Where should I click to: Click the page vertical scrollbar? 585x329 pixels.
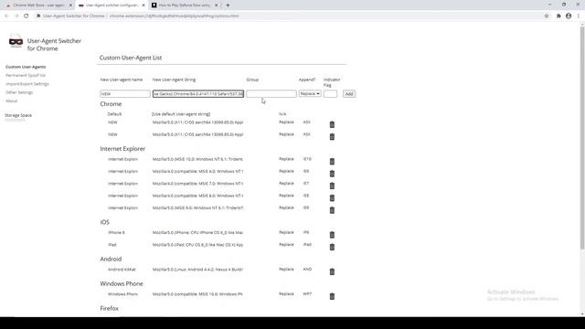tap(582, 138)
